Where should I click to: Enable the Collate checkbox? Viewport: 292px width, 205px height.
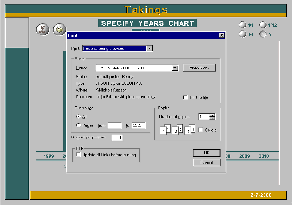click(201, 130)
